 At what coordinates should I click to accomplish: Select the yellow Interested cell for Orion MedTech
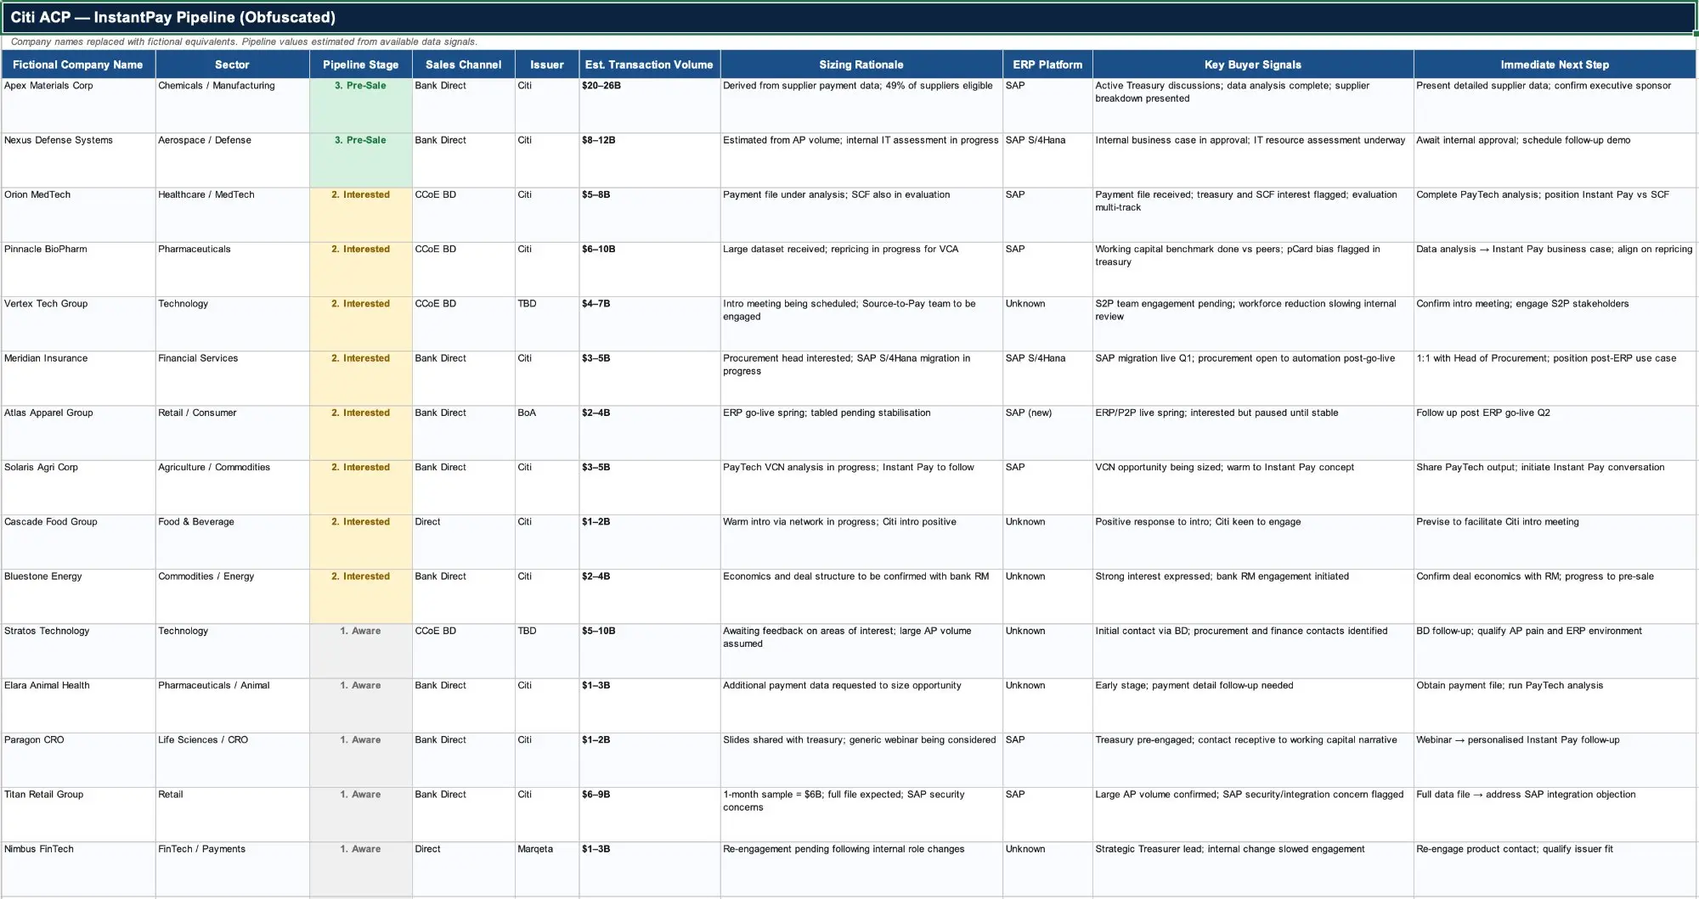361,213
